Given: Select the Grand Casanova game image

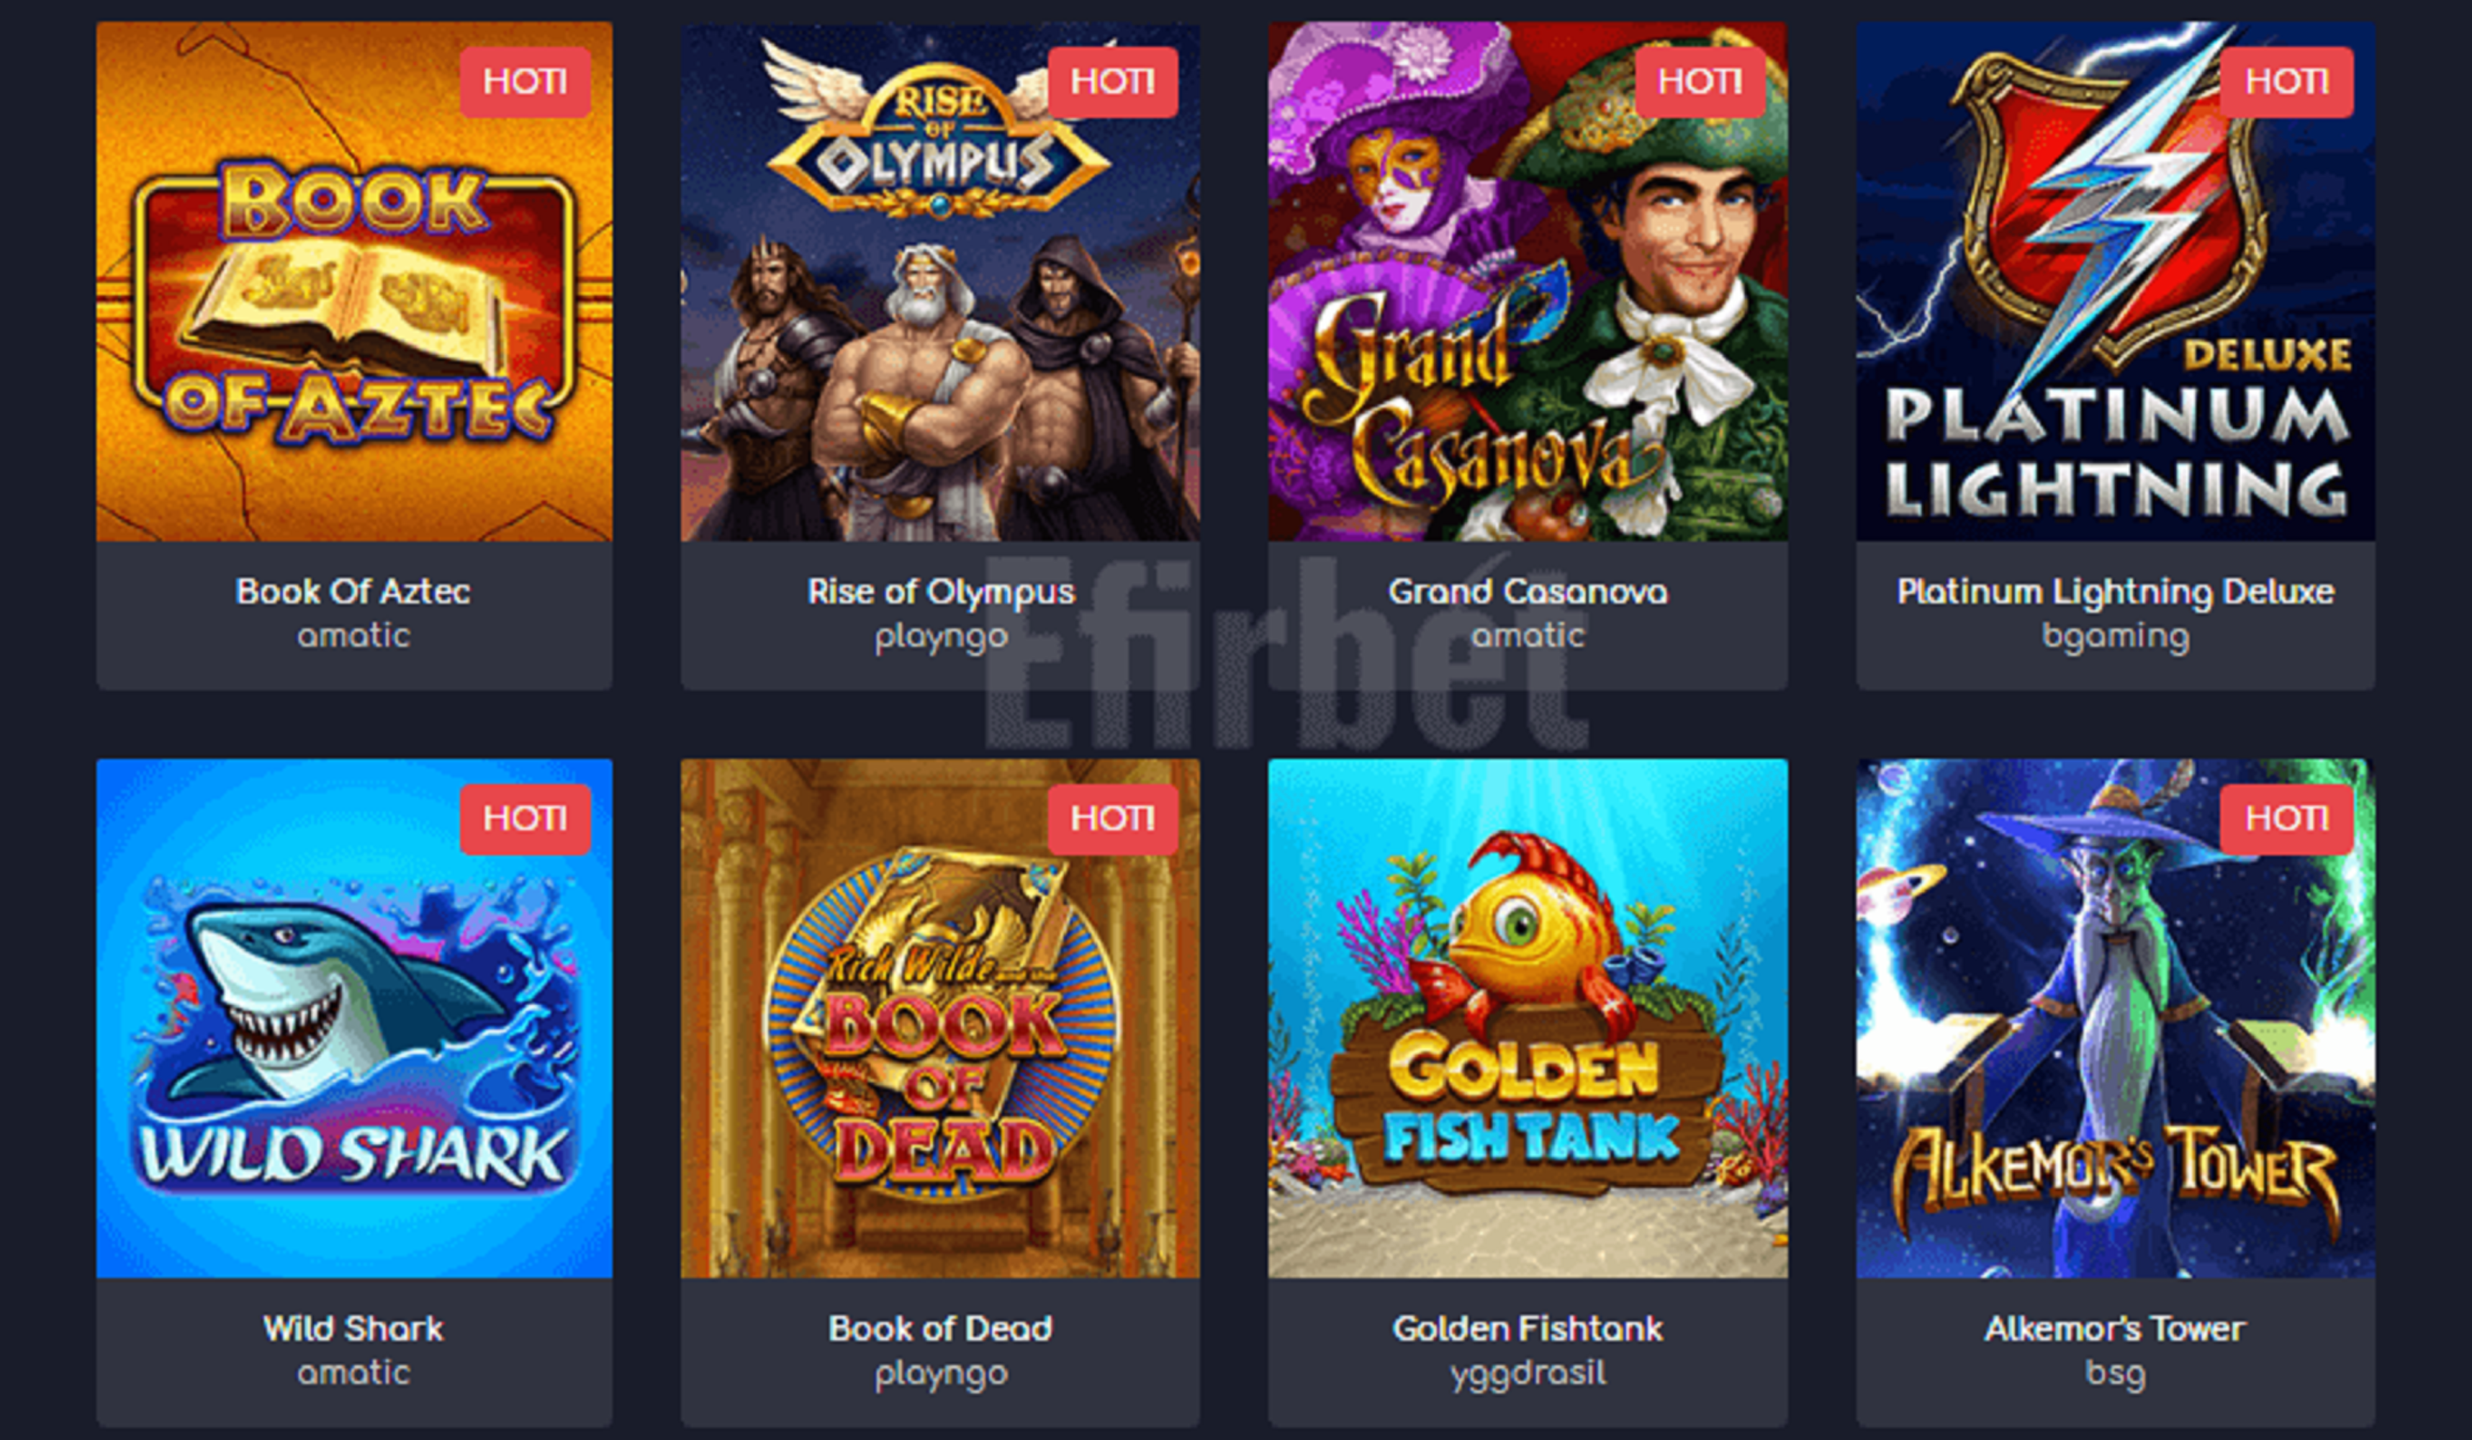Looking at the screenshot, I should [x=1528, y=282].
